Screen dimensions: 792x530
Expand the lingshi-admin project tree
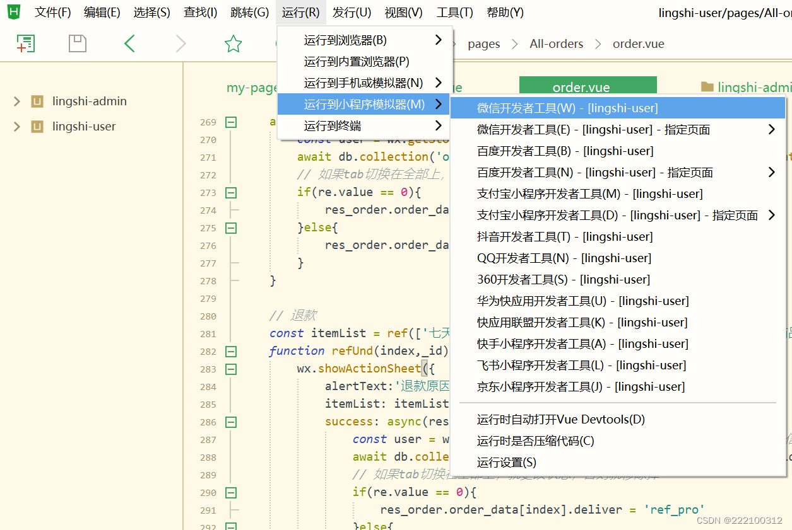pyautogui.click(x=17, y=101)
